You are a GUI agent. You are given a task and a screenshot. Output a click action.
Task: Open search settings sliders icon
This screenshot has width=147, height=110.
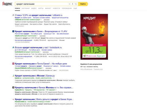point(76,4)
